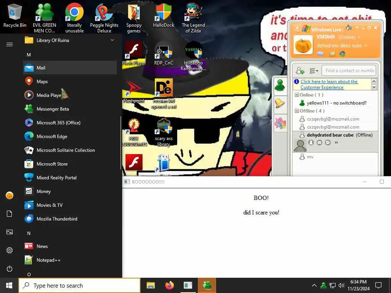Open Documents from Start rail
This screenshot has height=293, width=391.
[x=10, y=214]
